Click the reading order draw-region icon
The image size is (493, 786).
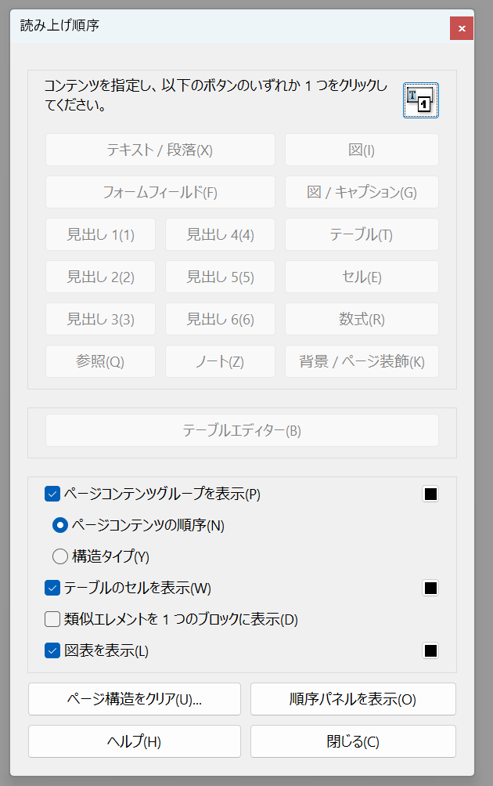point(421,100)
